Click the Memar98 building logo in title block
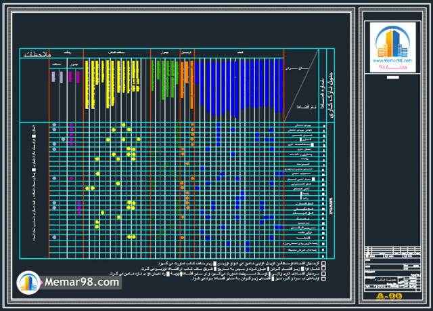The height and width of the screenshot is (311, 433). pyautogui.click(x=394, y=41)
